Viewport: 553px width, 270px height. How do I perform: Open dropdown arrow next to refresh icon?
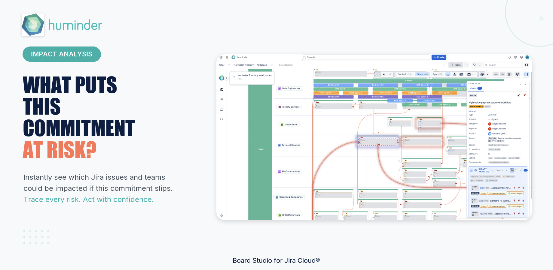coord(479,65)
